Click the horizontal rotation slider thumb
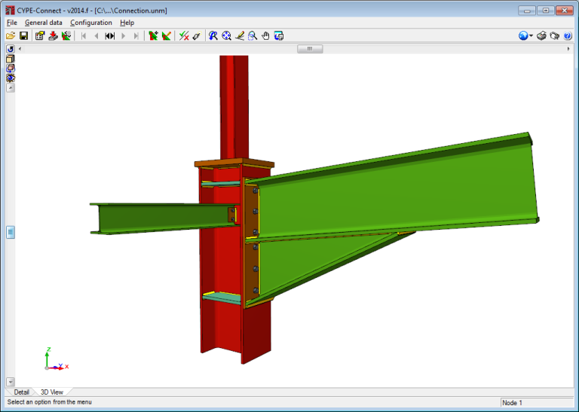The height and width of the screenshot is (412, 579). click(310, 49)
